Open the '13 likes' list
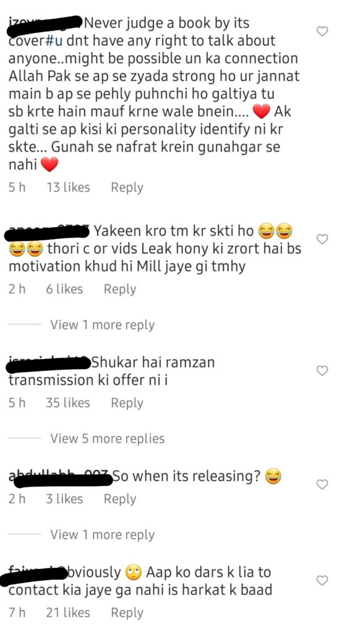The image size is (350, 634). (68, 187)
